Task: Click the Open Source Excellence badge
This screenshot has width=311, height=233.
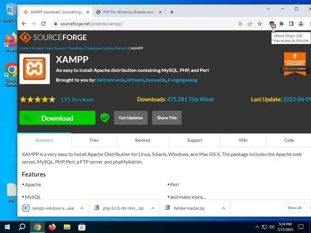Action: [x=295, y=64]
